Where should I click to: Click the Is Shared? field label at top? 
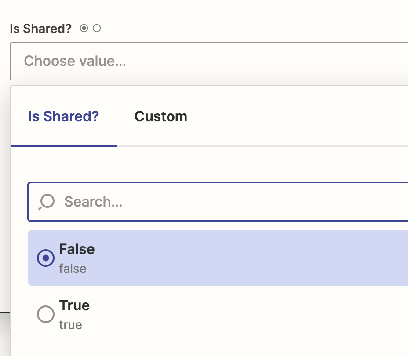click(x=40, y=28)
